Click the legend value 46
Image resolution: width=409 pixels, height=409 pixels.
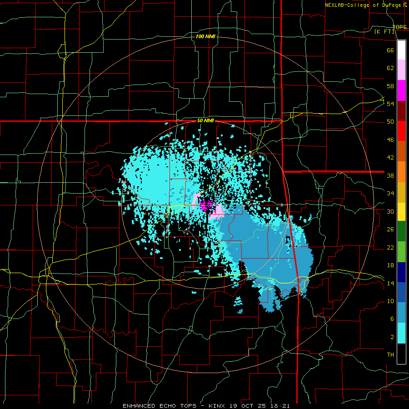(x=390, y=140)
